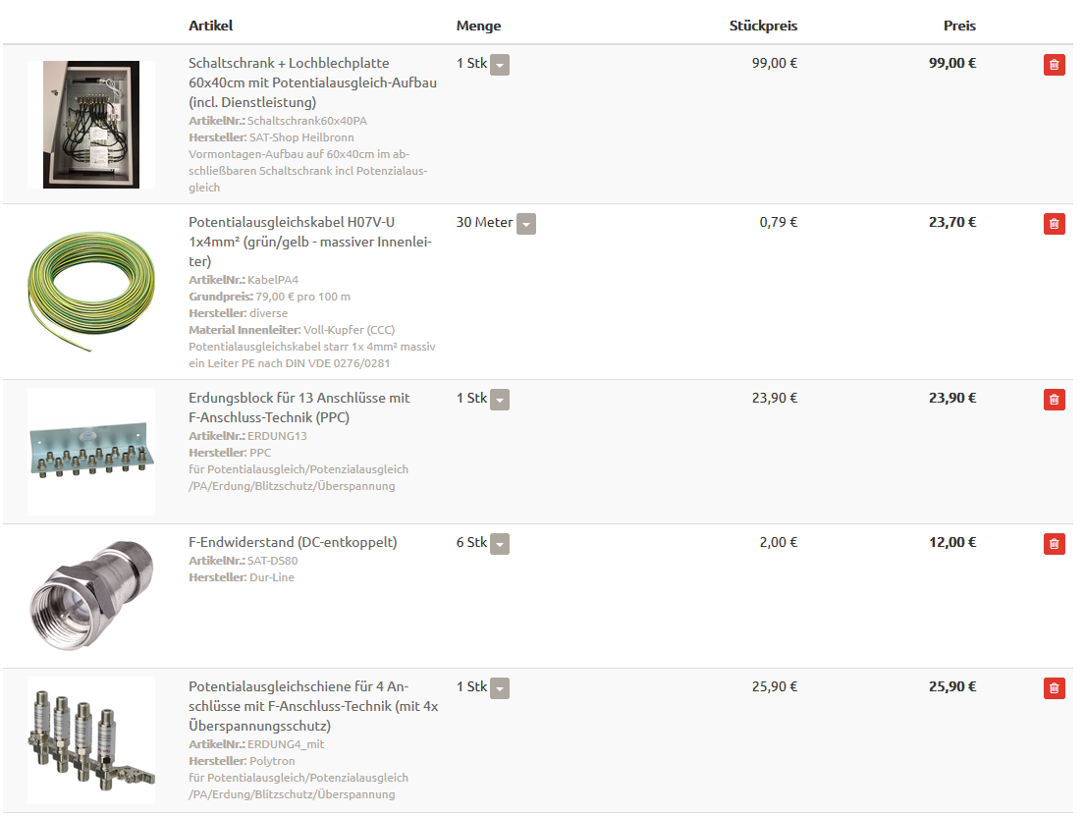Screen dimensions: 1085x816
Task: Remove F-Endwiderstand via red trash icon
Action: 1054,544
